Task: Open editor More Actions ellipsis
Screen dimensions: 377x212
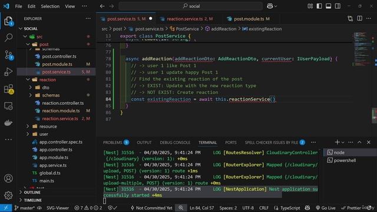Action: tap(369, 18)
